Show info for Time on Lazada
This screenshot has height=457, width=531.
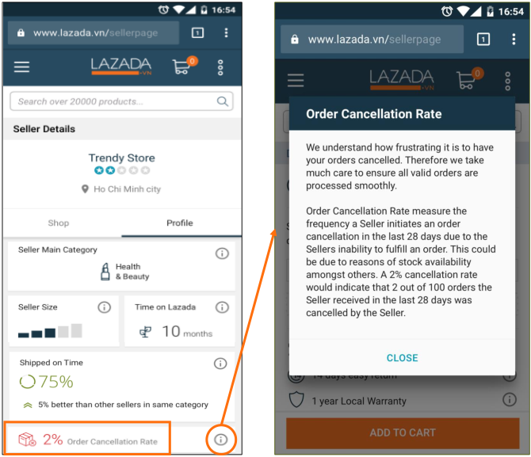point(222,307)
